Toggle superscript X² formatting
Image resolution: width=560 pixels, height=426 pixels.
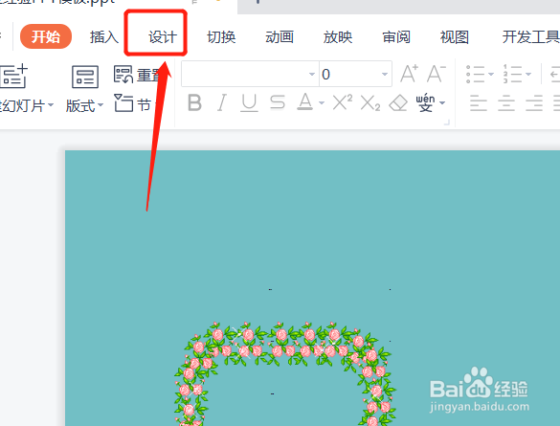pos(342,102)
